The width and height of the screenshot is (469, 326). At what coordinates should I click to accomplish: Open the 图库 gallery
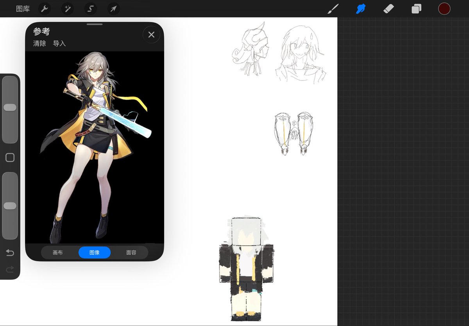pyautogui.click(x=23, y=9)
